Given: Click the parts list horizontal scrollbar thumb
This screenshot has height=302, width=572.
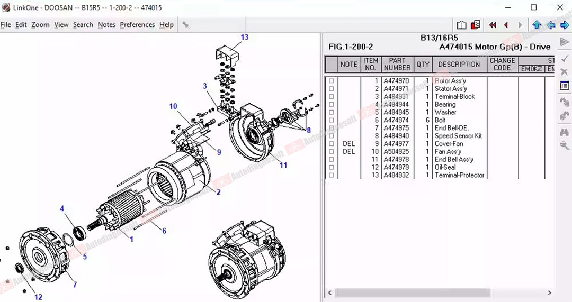Looking at the screenshot, I should pyautogui.click(x=412, y=292).
